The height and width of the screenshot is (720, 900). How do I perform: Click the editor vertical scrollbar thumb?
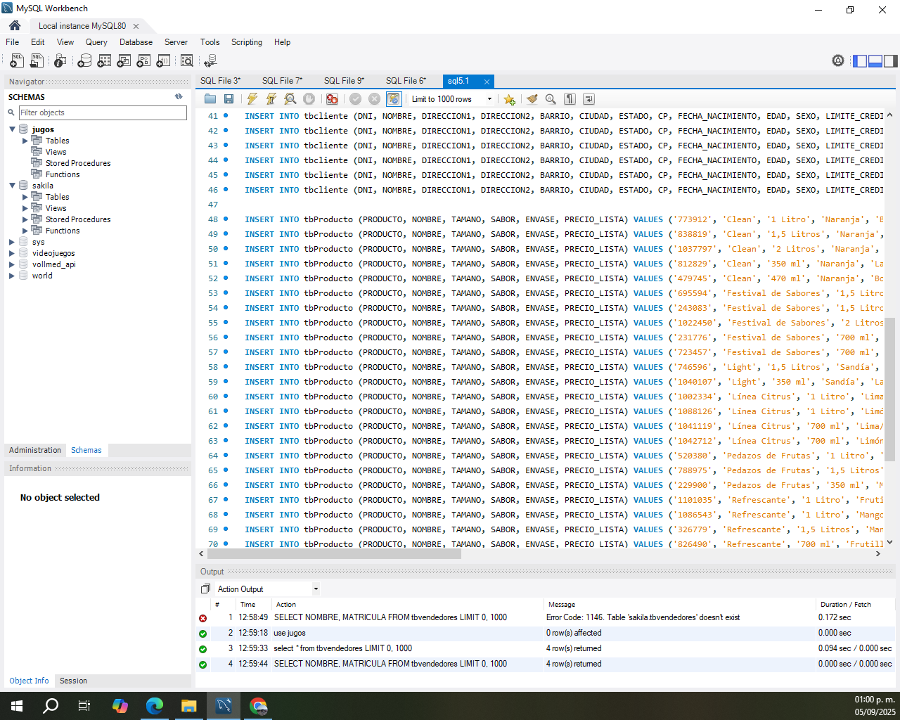click(x=889, y=389)
